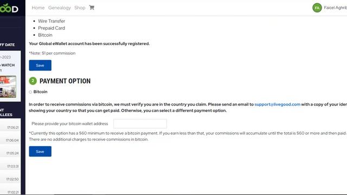Click the Wire Transfer list item
Viewport: 347px width, 195px height.
pyautogui.click(x=52, y=21)
